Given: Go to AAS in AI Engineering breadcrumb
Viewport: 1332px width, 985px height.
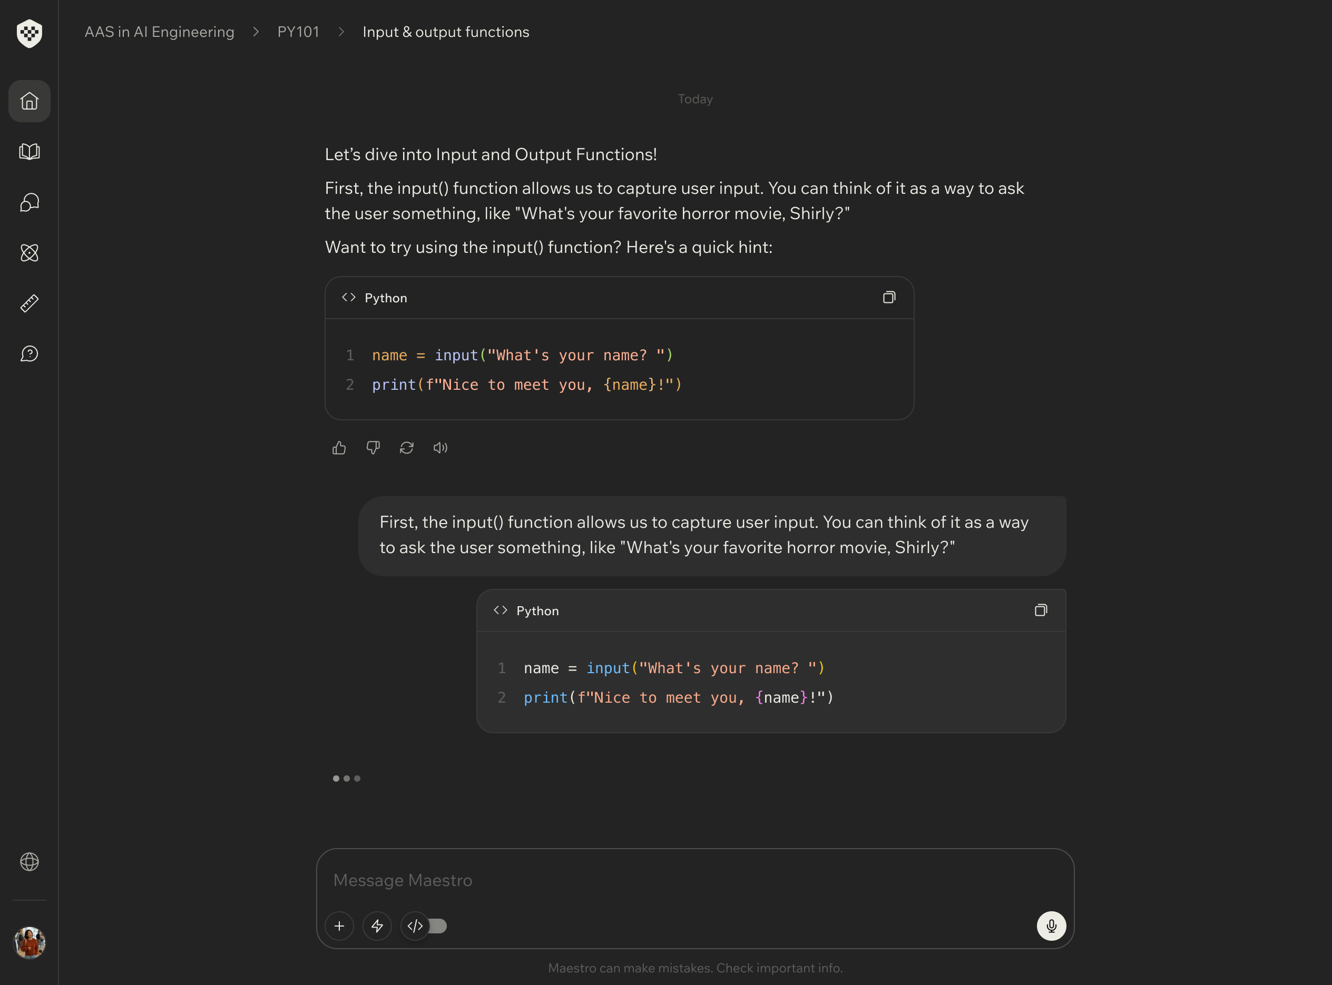Looking at the screenshot, I should click(159, 32).
